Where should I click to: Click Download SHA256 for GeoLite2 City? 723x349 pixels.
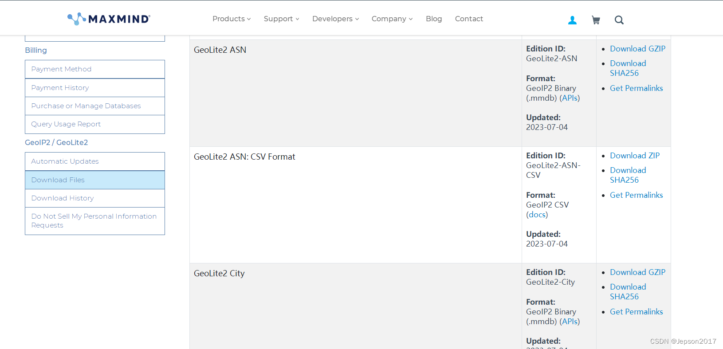[x=628, y=292]
